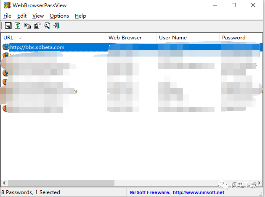Sort by the Password column header
The height and width of the screenshot is (197, 265).
(241, 38)
